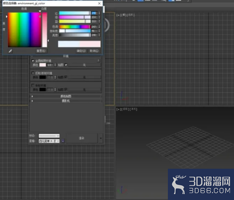Adjust the Value brightness slider
This screenshot has width=234, height=200.
pos(75,35)
